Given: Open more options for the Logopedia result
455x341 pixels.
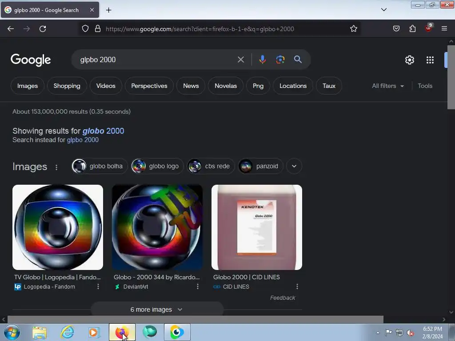Looking at the screenshot, I should click(98, 286).
